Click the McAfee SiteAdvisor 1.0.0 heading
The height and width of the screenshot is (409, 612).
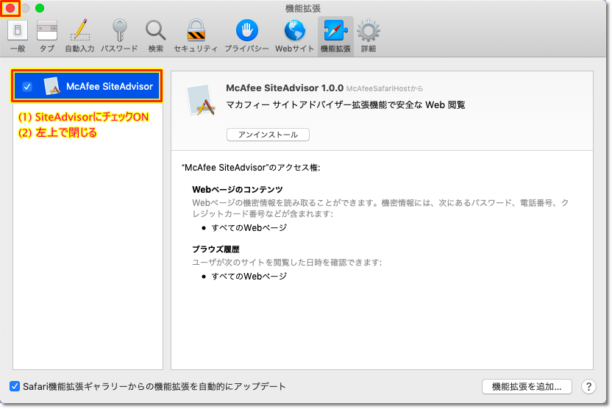pyautogui.click(x=285, y=88)
